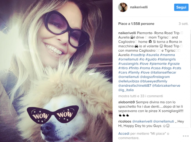Open the #roadtrip hashtag
This screenshot has width=191, height=142.
[138, 55]
